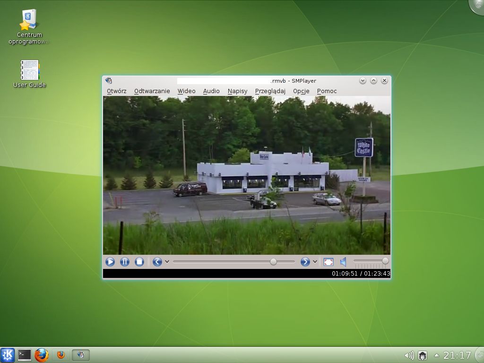The height and width of the screenshot is (363, 484).
Task: Open the Audio menu
Action: click(211, 91)
